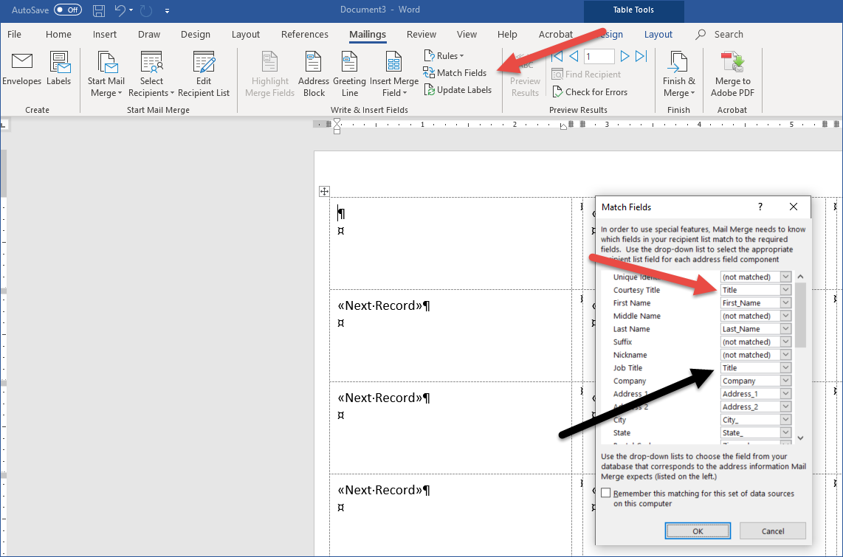Go to next record arrow
Viewport: 843px width, 557px height.
pyautogui.click(x=624, y=56)
